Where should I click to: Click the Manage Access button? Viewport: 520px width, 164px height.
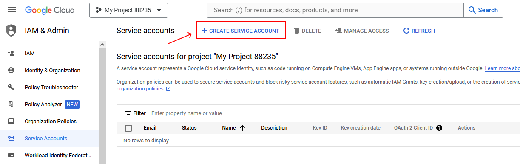click(x=362, y=31)
